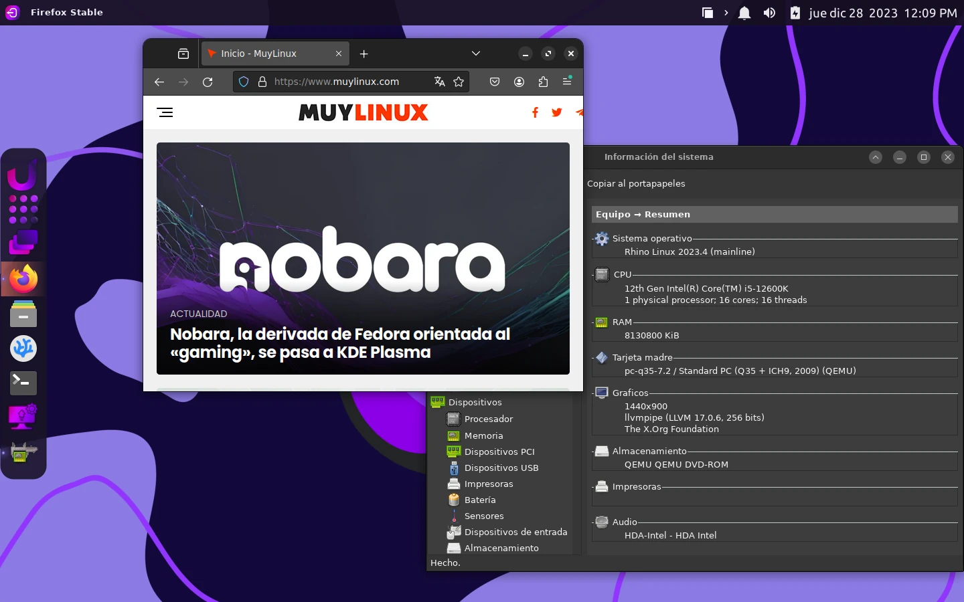The image size is (964, 602).
Task: Translate this page icon in address bar
Action: tap(440, 82)
